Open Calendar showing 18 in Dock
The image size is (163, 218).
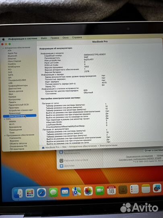[111, 190]
